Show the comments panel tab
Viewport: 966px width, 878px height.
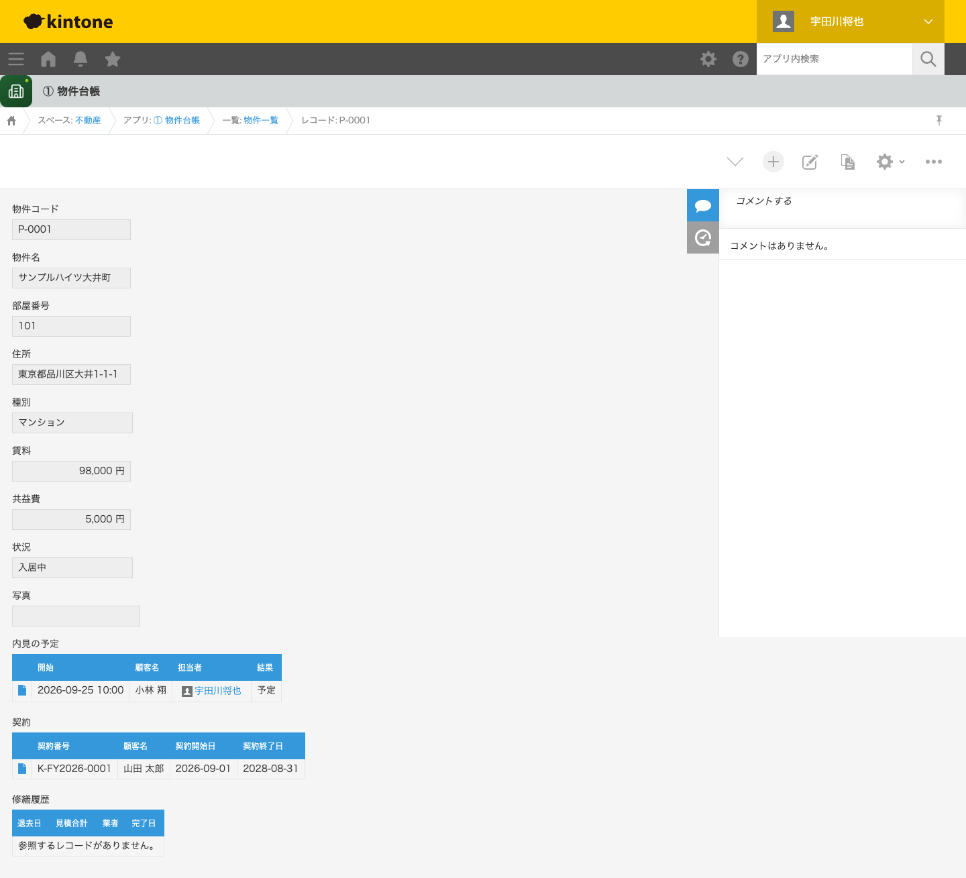coord(703,205)
